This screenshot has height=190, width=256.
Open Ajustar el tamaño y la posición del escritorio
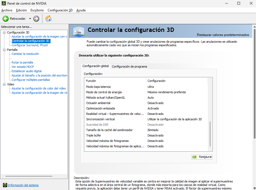click(39, 75)
